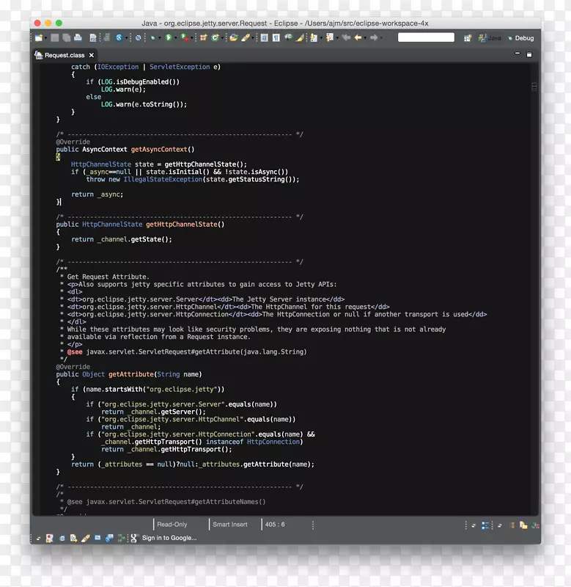The image size is (571, 587).
Task: Click the Open Perspective icon
Action: pyautogui.click(x=468, y=38)
